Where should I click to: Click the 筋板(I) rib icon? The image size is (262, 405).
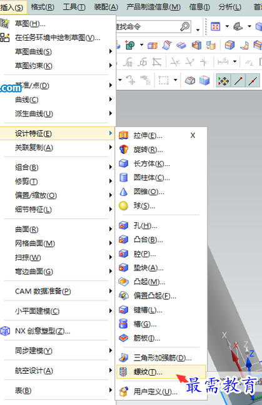click(123, 338)
